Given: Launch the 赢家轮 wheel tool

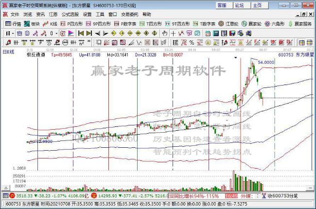Looking at the screenshot, I should 251,24.
